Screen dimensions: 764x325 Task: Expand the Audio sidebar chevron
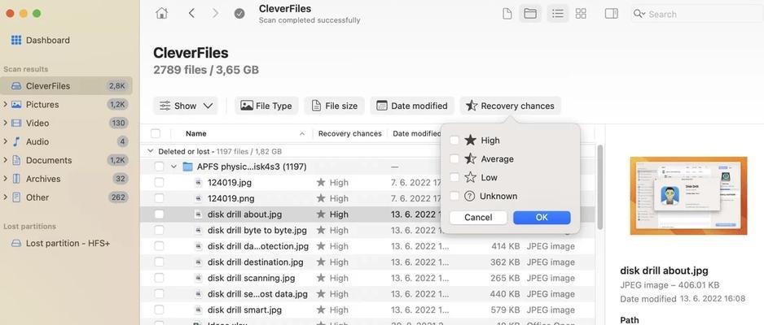5,141
